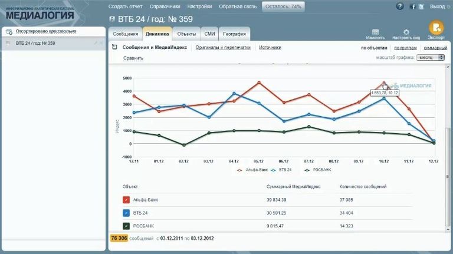Select the Динамика tab

157,34
